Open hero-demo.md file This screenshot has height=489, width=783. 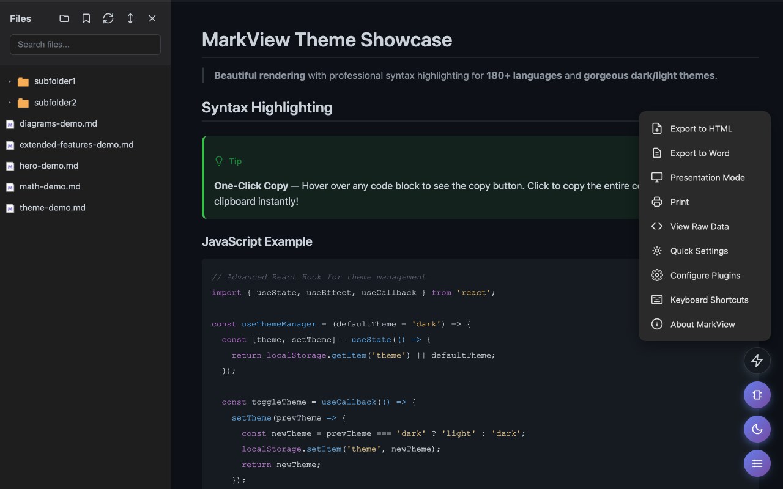(x=49, y=166)
